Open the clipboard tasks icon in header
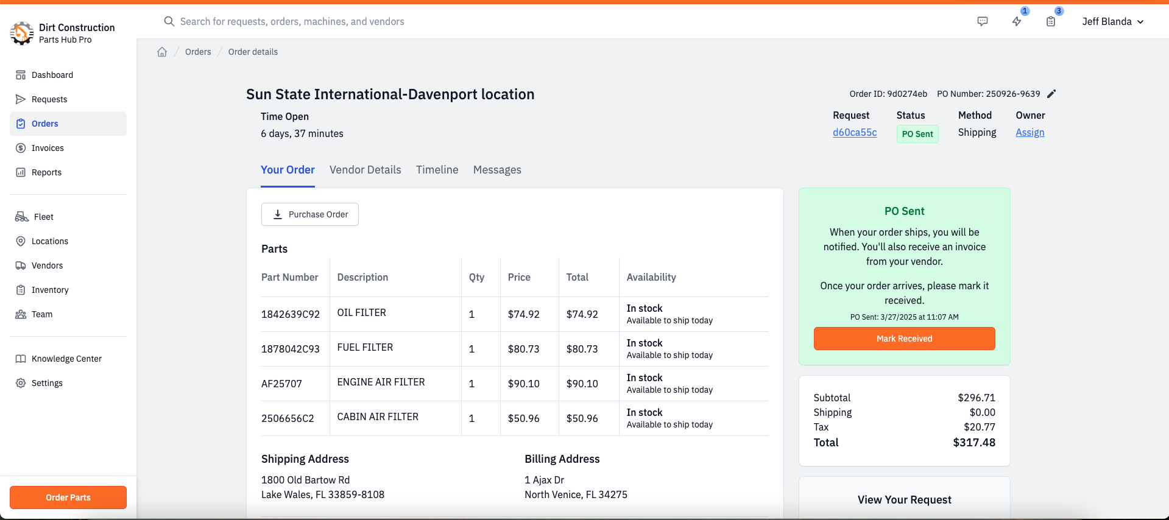This screenshot has width=1169, height=520. [1051, 21]
